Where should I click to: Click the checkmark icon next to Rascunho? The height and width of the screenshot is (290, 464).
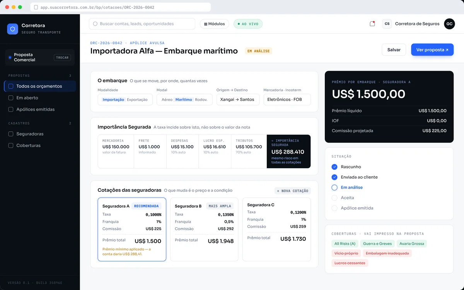pyautogui.click(x=334, y=167)
